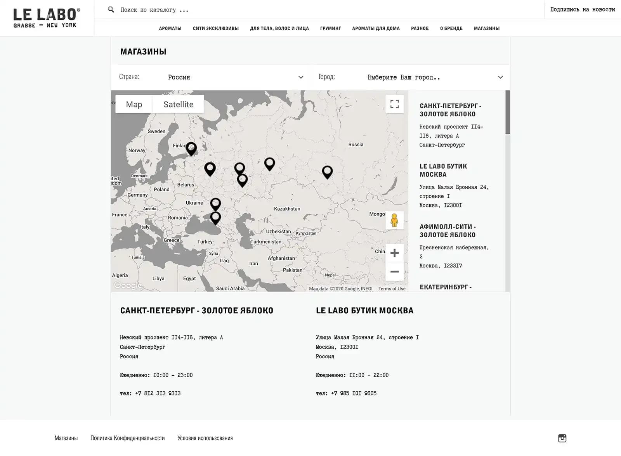This screenshot has height=456, width=621.
Task: Click the Le Labo Бутик Москва heading below the map
Action: click(365, 311)
